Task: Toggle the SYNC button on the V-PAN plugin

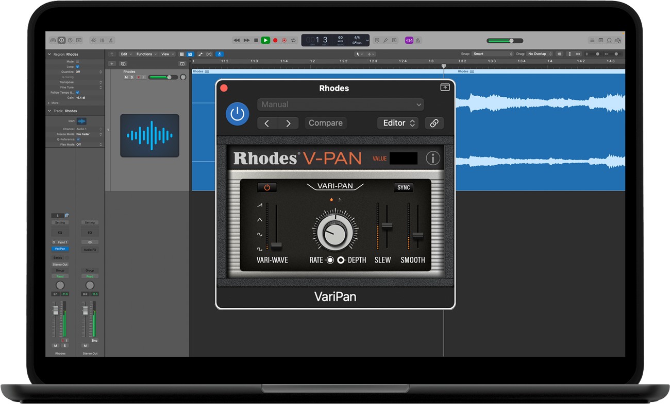Action: [x=403, y=187]
